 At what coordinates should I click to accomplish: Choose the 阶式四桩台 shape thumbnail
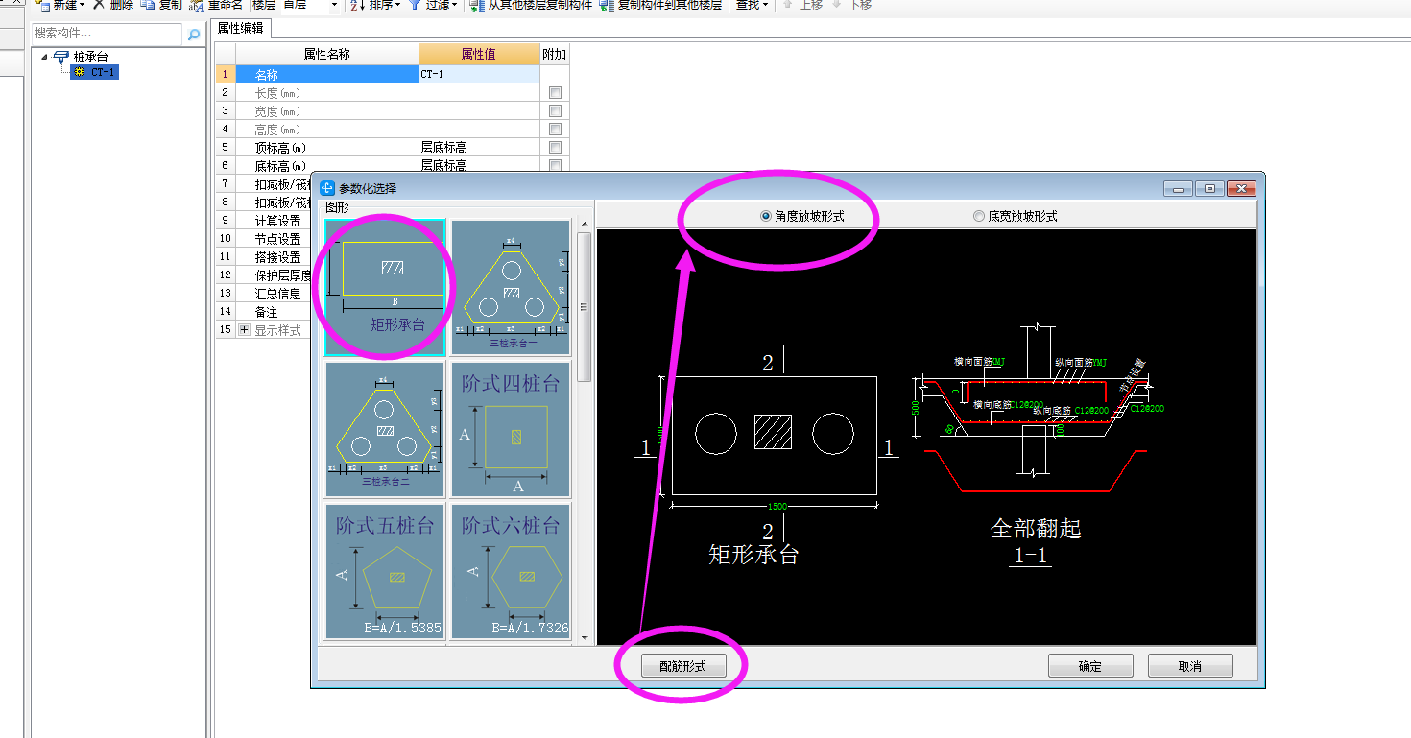(x=511, y=429)
